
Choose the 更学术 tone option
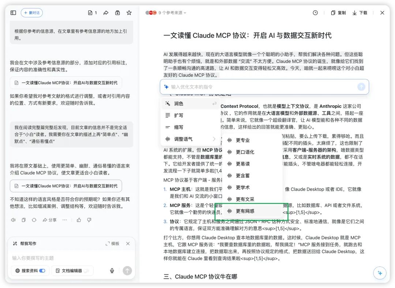252,188
